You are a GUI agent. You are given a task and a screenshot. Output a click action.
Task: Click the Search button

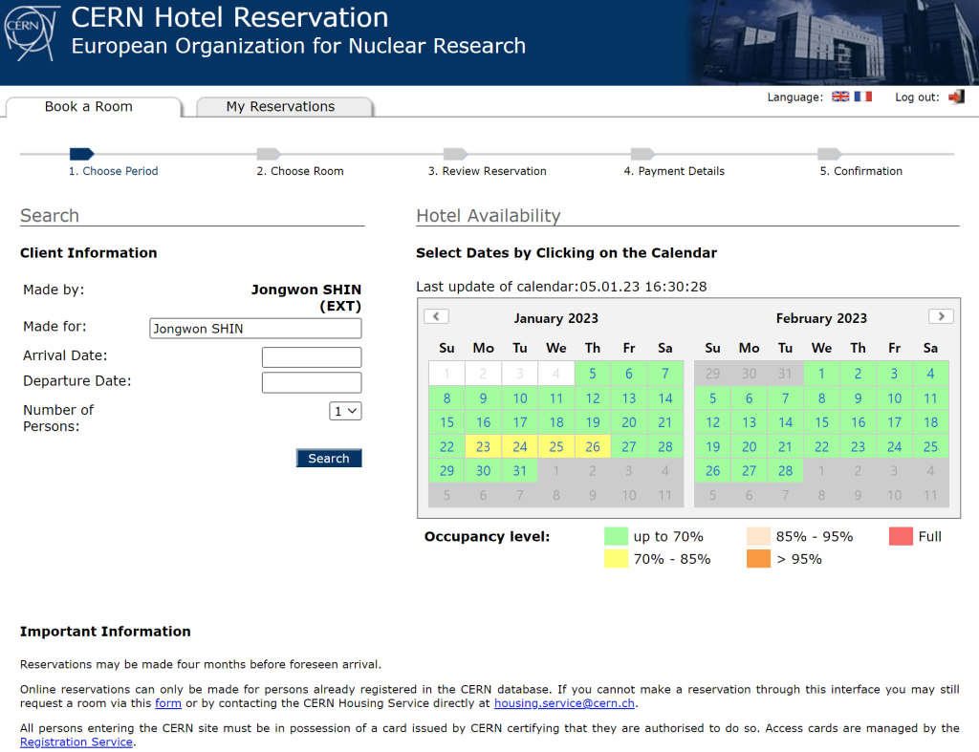[329, 458]
